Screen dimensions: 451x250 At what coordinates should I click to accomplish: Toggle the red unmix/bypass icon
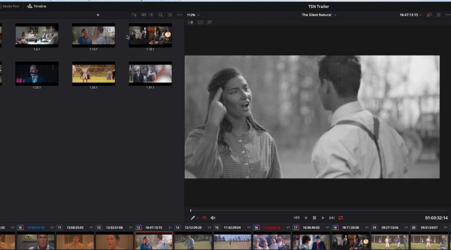[x=204, y=218]
